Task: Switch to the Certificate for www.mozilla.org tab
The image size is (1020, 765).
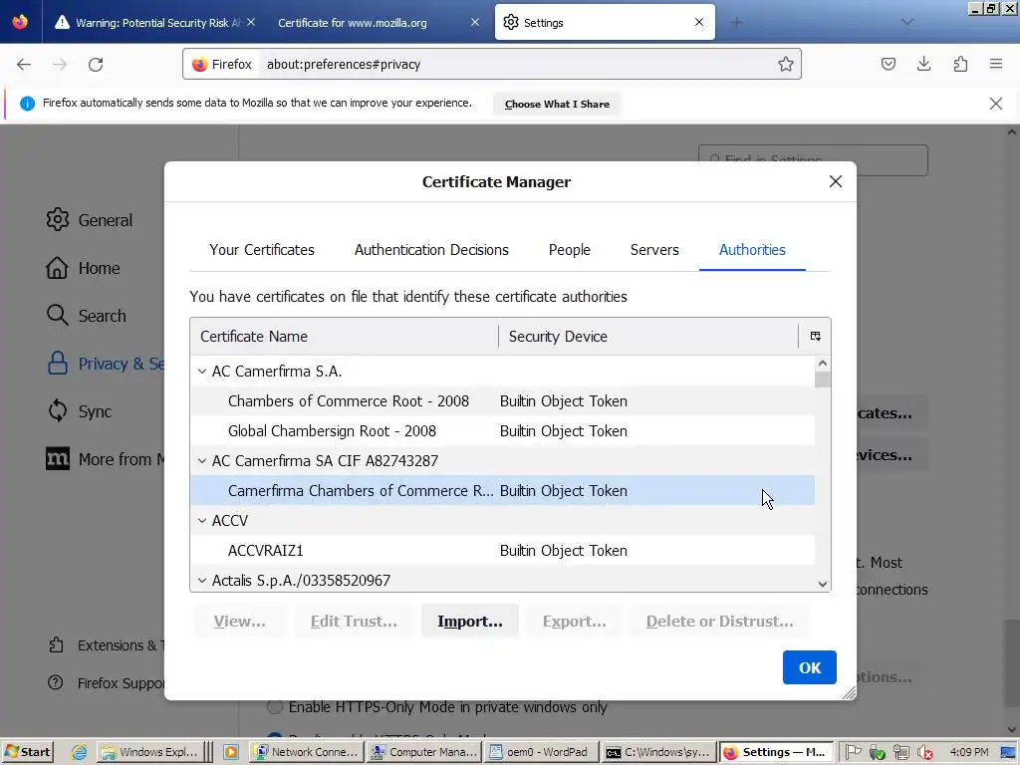Action: coord(352,23)
